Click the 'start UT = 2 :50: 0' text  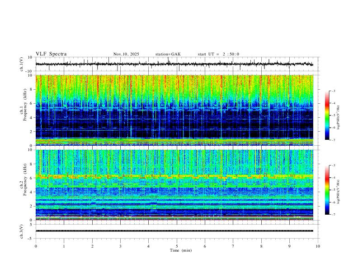coord(218,54)
